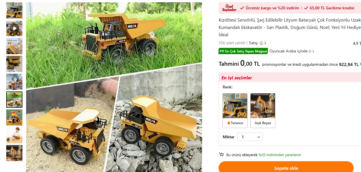Image resolution: width=361 pixels, height=172 pixels.
Task: Click the checkmark by Ücretsiz kargo ve %20 indirim
Action: click(242, 8)
